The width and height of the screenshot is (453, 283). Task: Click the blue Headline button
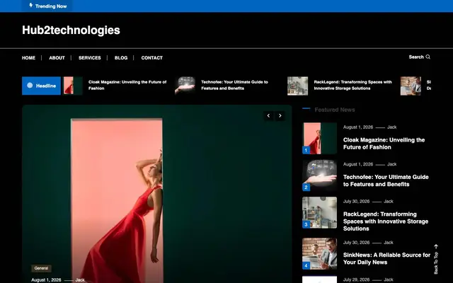pos(41,86)
